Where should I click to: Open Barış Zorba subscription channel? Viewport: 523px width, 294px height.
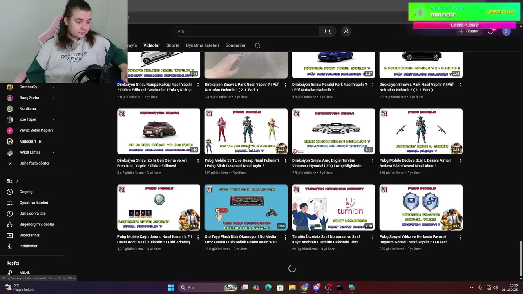(29, 98)
